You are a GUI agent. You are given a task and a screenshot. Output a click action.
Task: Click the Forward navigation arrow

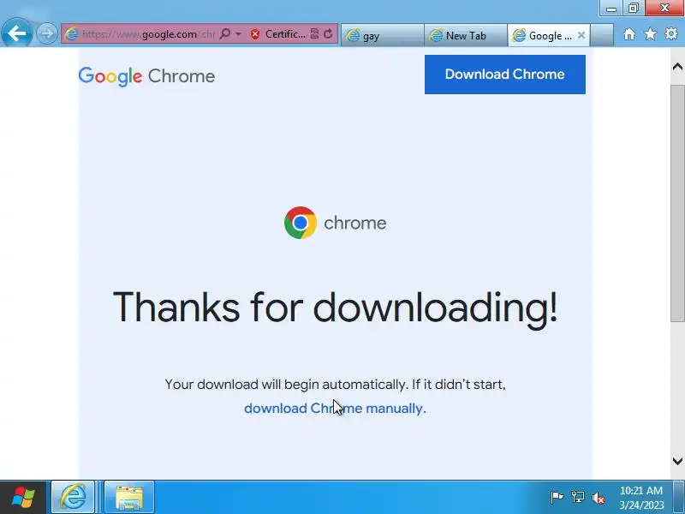47,33
